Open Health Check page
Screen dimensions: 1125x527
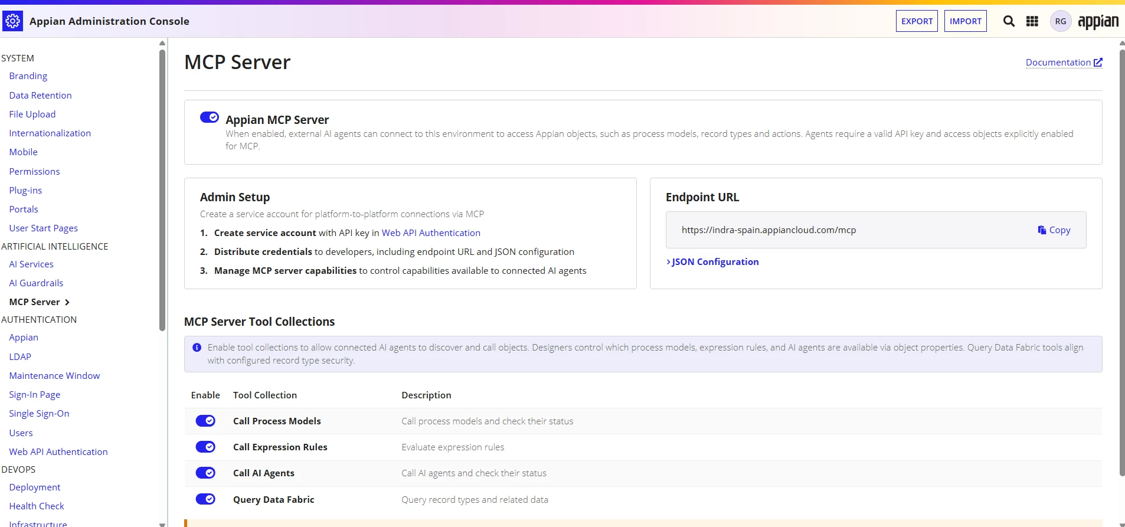(37, 506)
